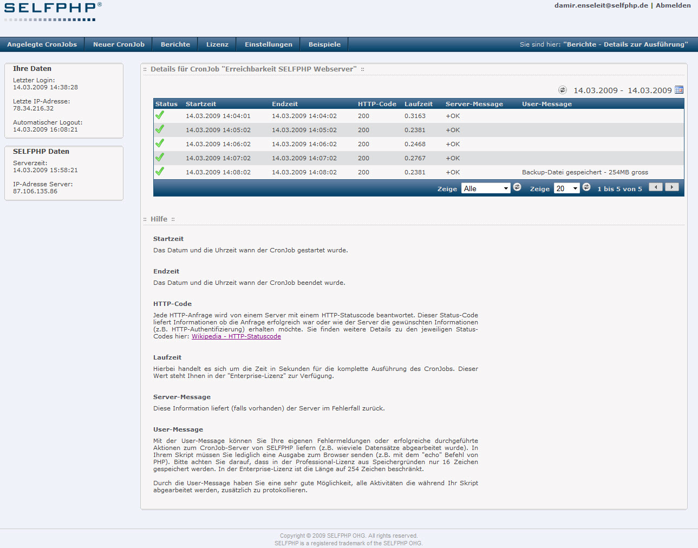Open the Neuer CronJob menu item
698x548 pixels.
(x=119, y=44)
